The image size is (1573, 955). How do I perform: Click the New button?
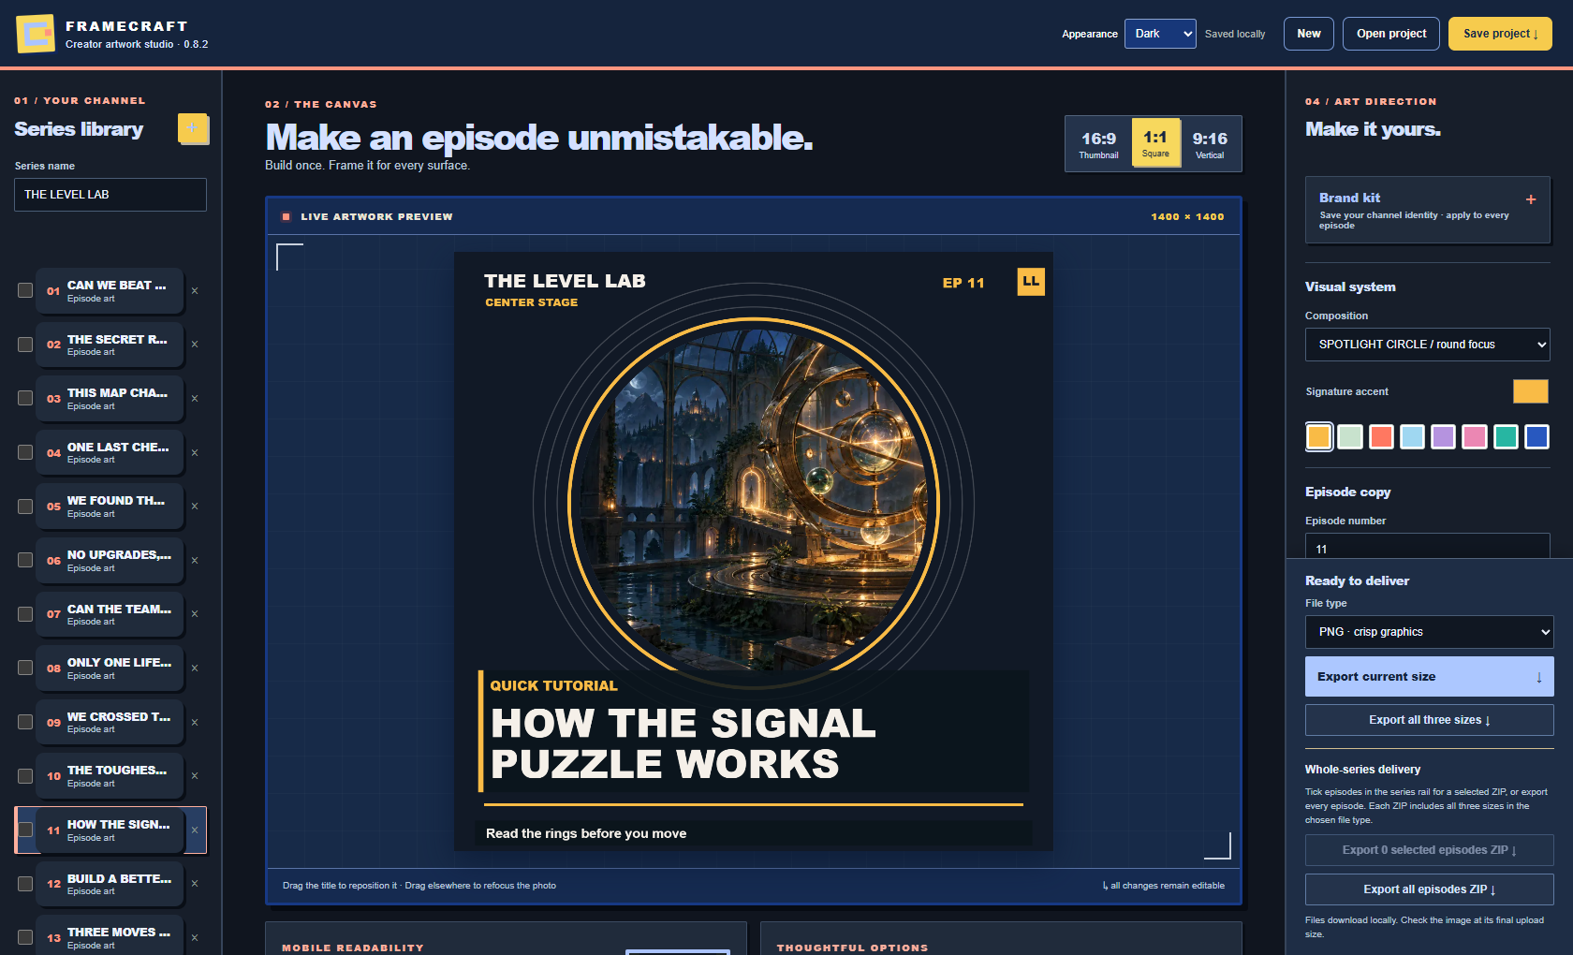click(1309, 34)
